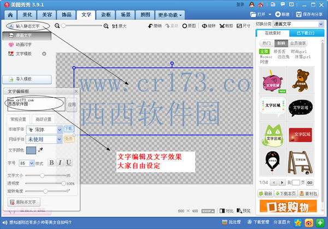Close the 文字编辑框 panel
The image size is (328, 229).
click(76, 91)
